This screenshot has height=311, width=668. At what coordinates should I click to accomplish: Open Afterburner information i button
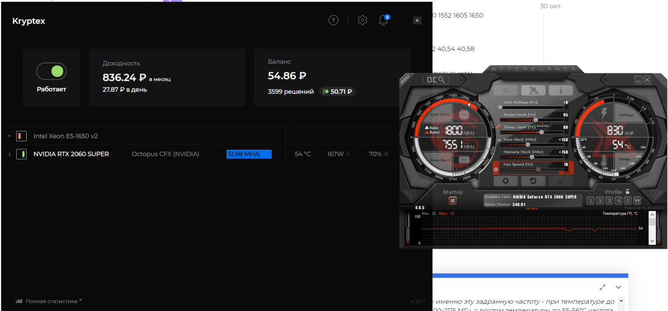coord(561,90)
